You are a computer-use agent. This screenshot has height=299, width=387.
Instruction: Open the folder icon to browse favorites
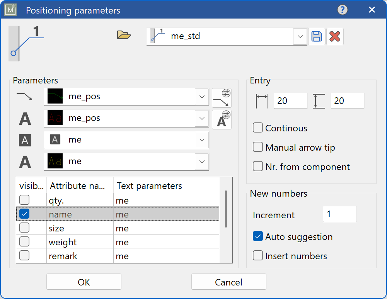pyautogui.click(x=124, y=34)
